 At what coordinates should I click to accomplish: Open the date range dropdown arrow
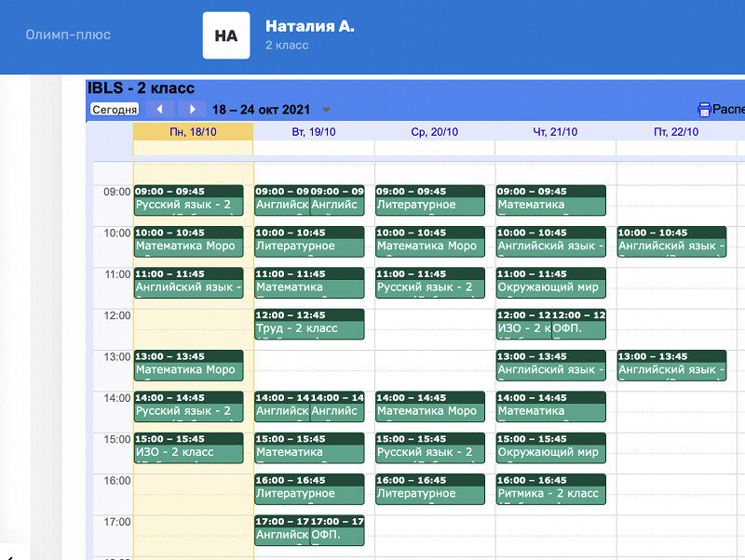click(326, 110)
